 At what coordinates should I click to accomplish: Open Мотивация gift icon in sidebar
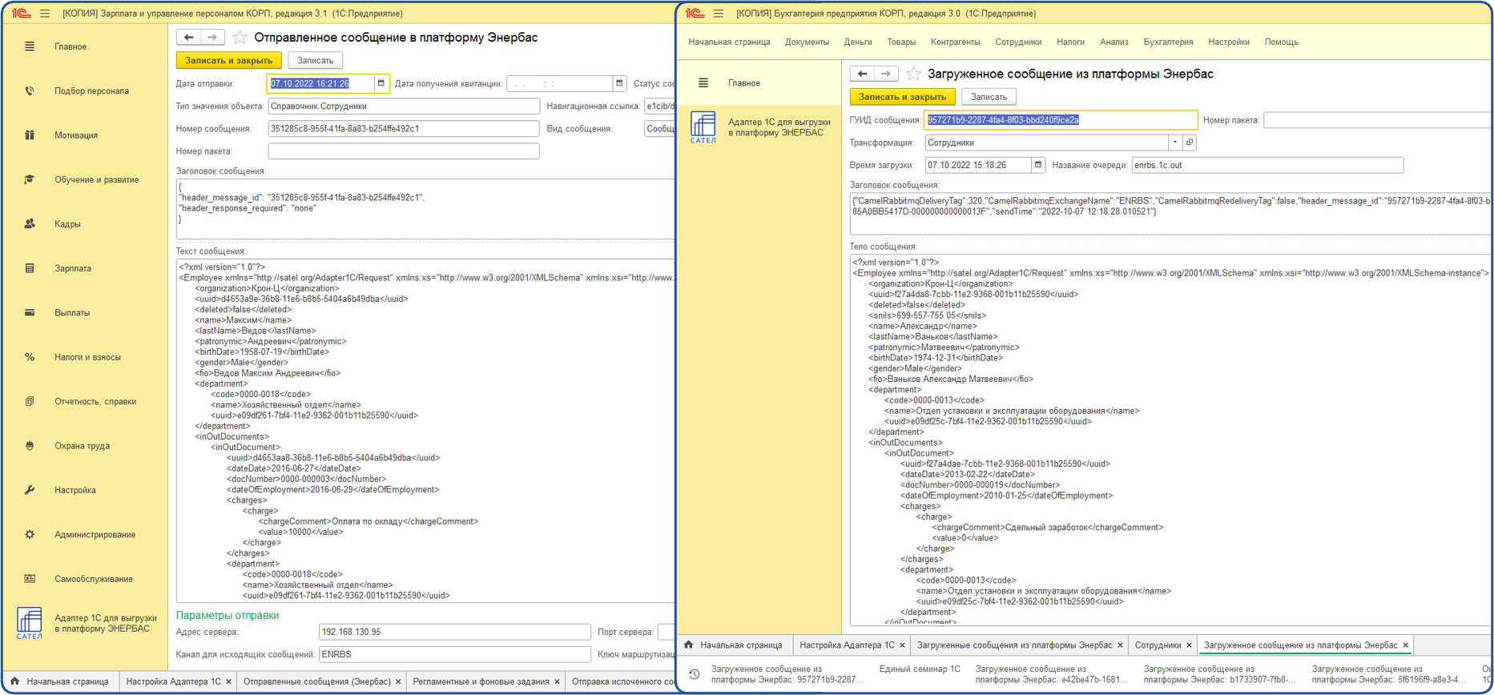30,135
